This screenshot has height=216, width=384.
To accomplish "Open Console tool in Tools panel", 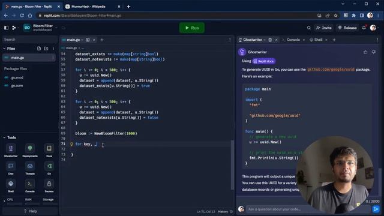I will coord(30,185).
